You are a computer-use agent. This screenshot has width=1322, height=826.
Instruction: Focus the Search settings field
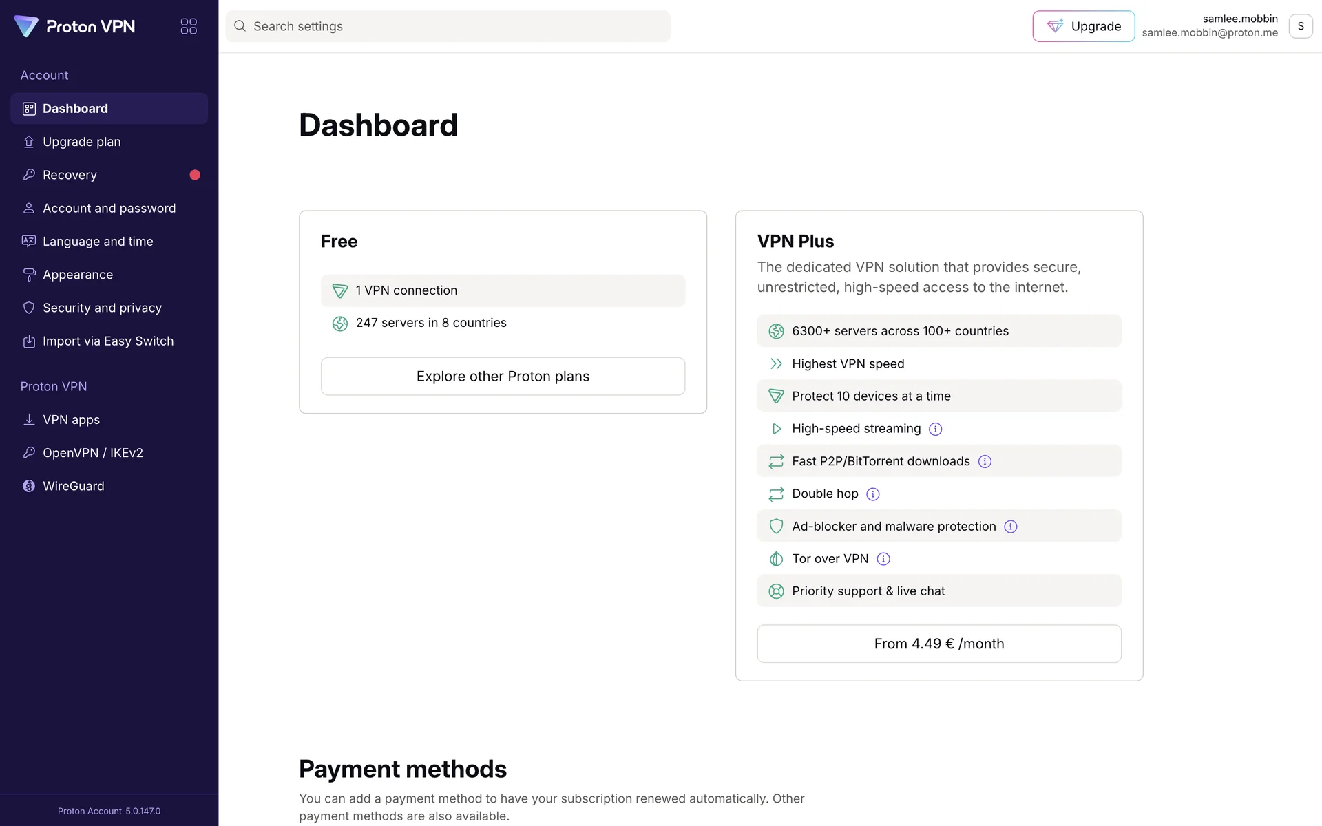pos(448,26)
